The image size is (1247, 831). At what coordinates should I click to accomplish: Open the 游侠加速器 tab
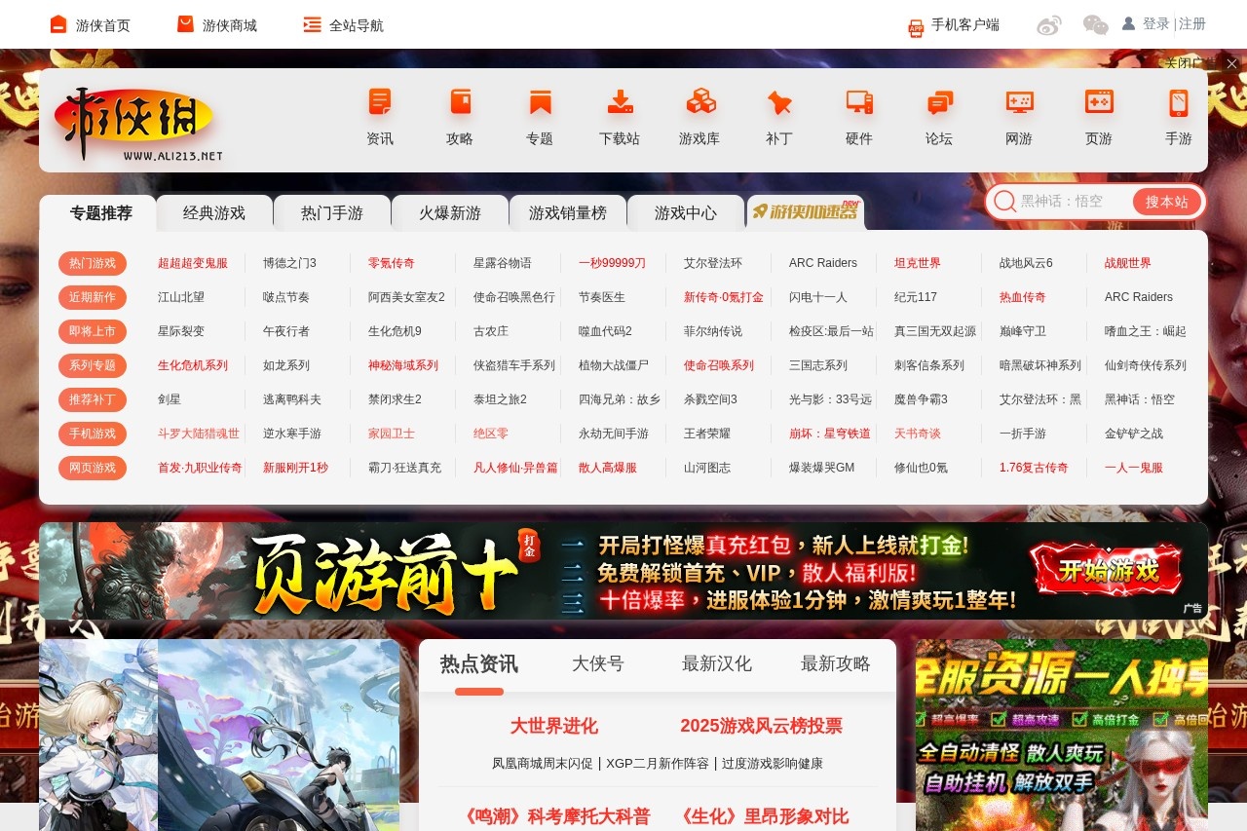click(x=805, y=212)
